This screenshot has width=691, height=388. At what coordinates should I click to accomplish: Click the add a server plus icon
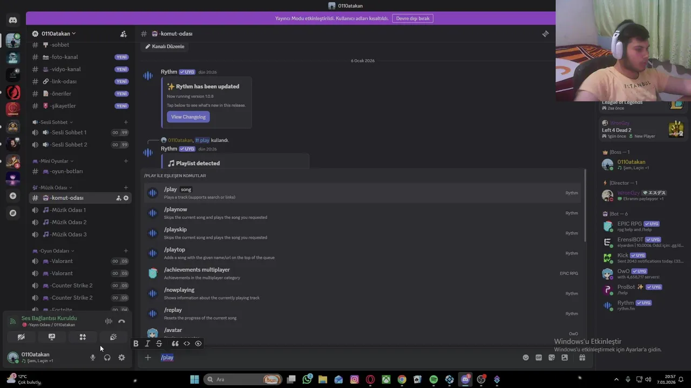click(13, 196)
